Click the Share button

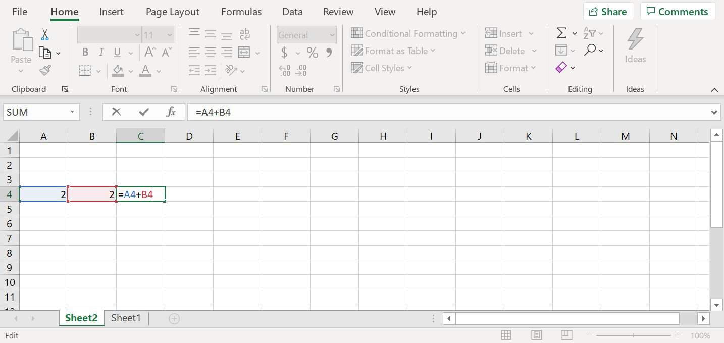pyautogui.click(x=608, y=11)
